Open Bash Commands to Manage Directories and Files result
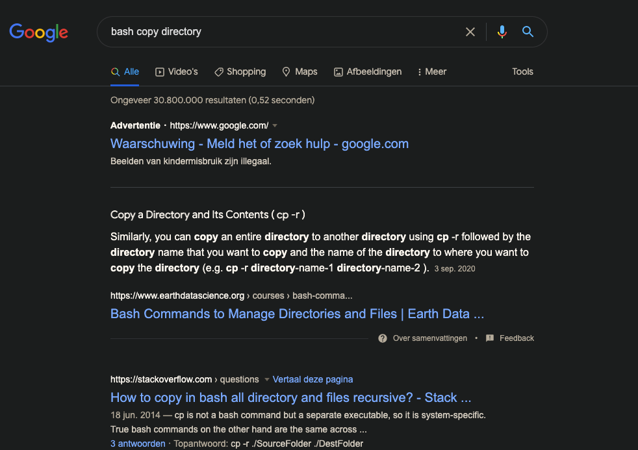The height and width of the screenshot is (450, 638). coord(297,314)
